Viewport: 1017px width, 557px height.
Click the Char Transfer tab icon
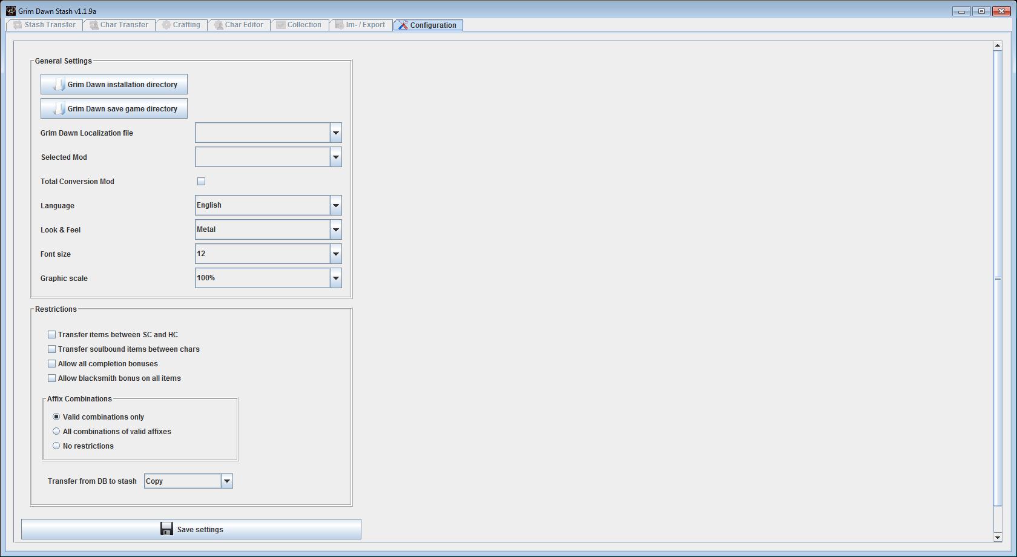click(93, 25)
